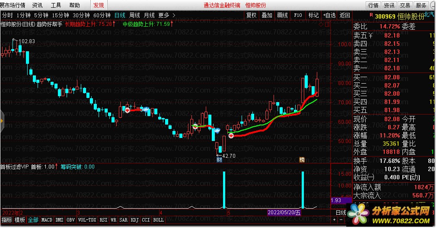Screen dimensions: 437x228
Task: Open the 复权 adjustment option
Action: (x=251, y=15)
